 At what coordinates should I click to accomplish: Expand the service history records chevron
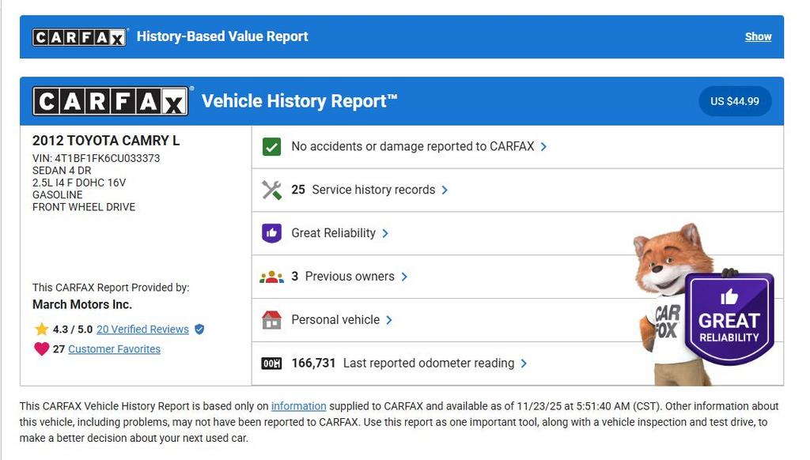(x=445, y=190)
